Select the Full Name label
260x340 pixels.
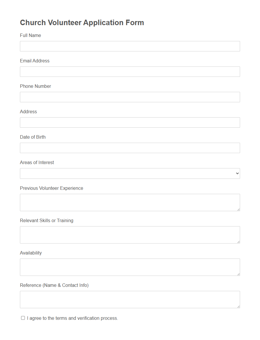tap(30, 35)
